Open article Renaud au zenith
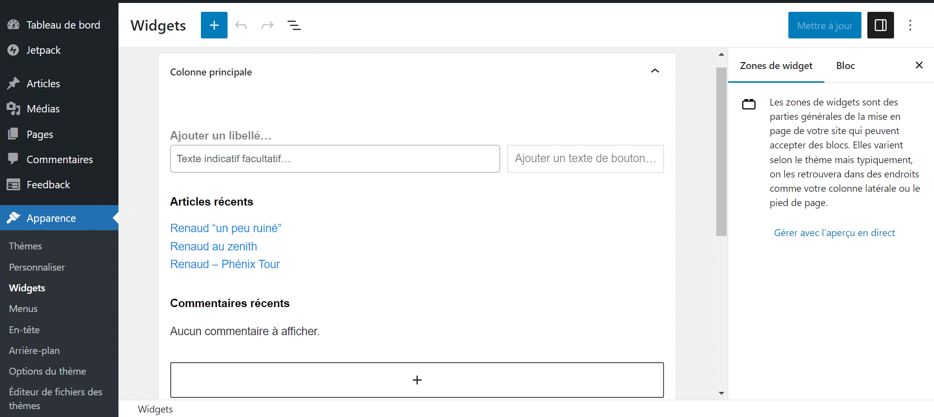This screenshot has width=934, height=417. (213, 246)
